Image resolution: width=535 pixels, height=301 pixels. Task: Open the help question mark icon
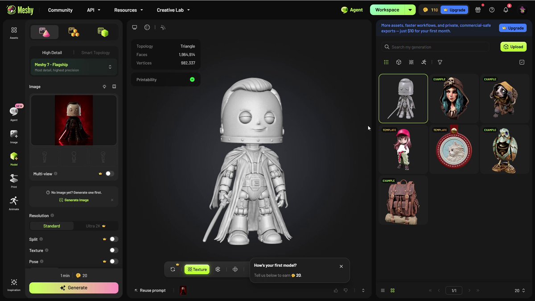click(492, 10)
